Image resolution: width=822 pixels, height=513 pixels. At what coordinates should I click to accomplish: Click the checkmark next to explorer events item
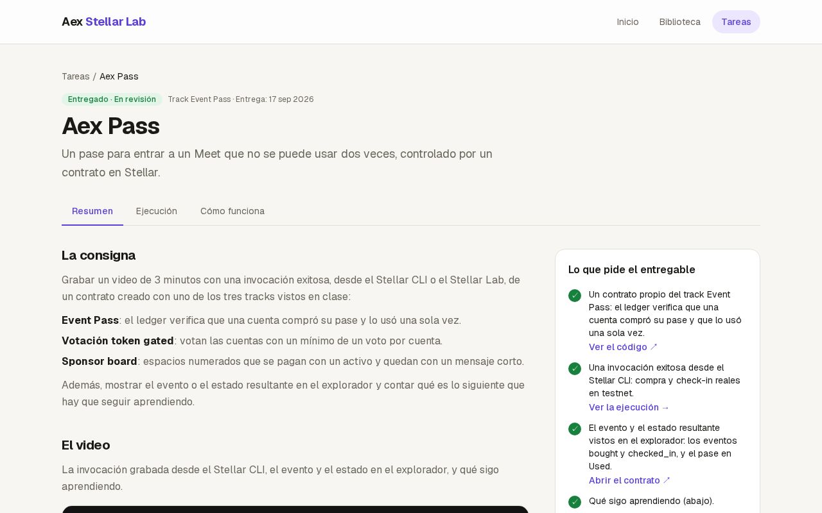pyautogui.click(x=575, y=429)
